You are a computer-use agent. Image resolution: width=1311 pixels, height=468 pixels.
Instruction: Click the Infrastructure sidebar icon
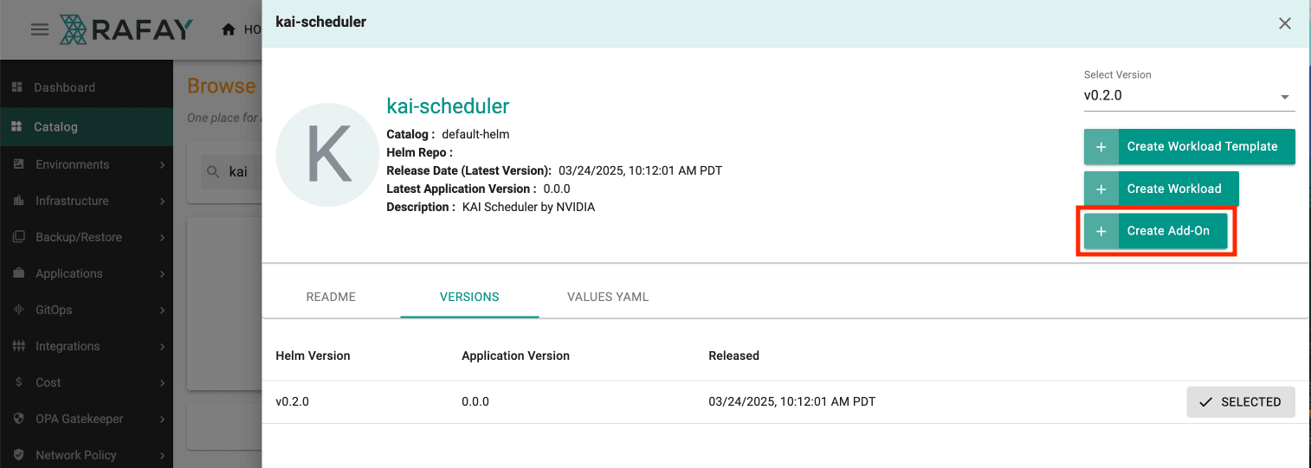pos(18,201)
